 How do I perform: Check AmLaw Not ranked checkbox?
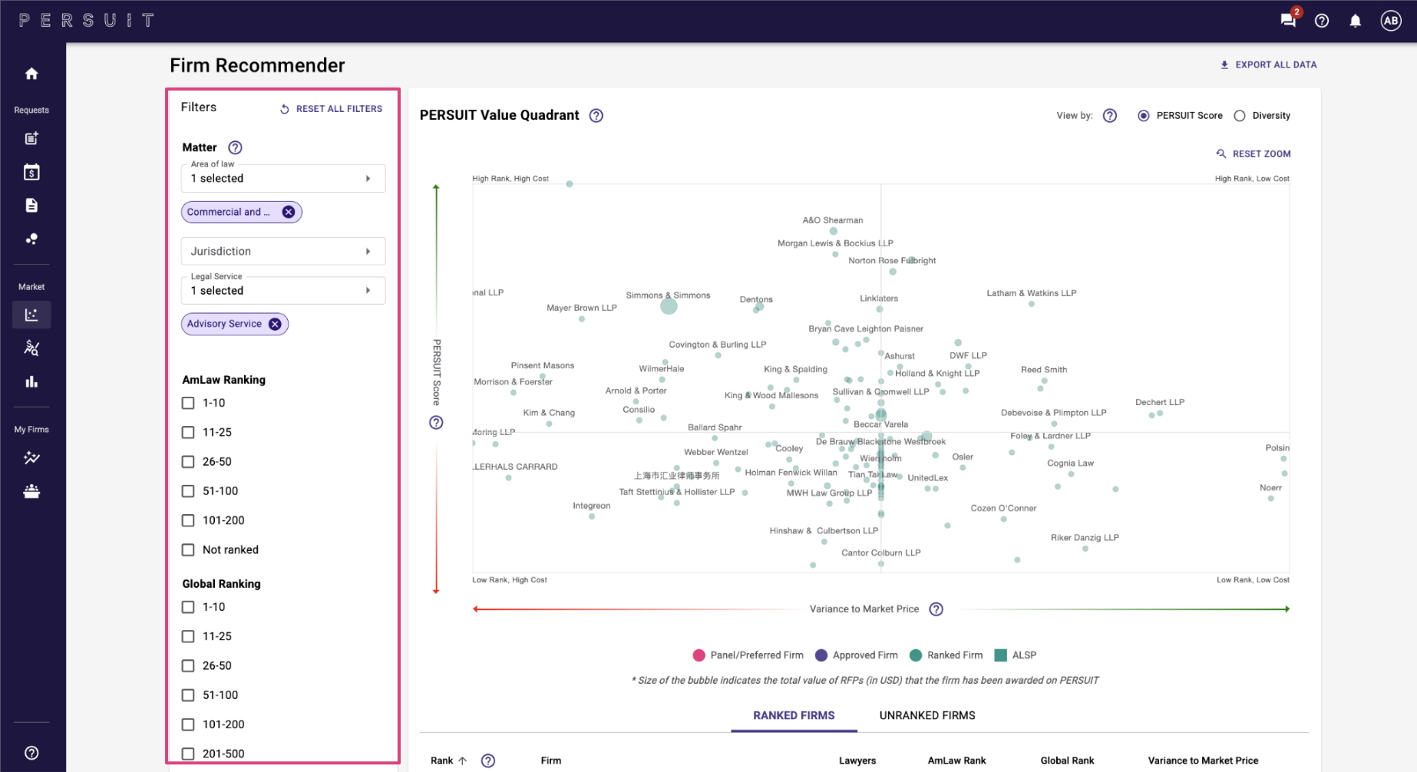point(188,549)
